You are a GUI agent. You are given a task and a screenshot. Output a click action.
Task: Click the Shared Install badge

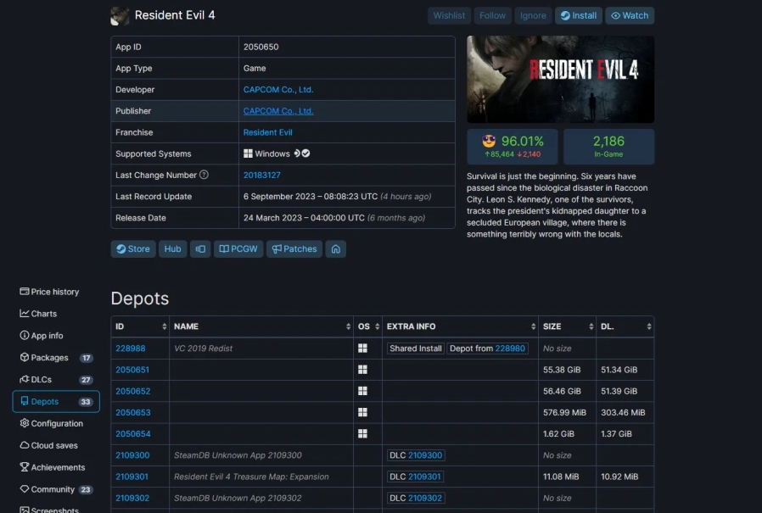(x=416, y=349)
